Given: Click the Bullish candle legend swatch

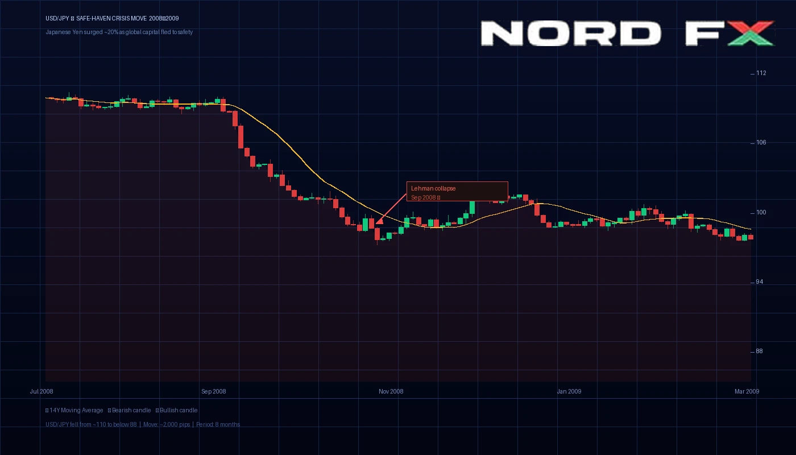Looking at the screenshot, I should tap(157, 410).
